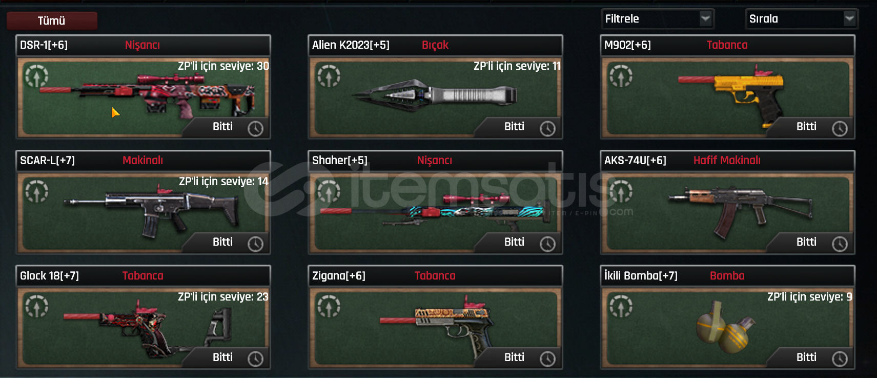Click the clock icon on M902 card
Image resolution: width=877 pixels, height=378 pixels.
(x=840, y=128)
